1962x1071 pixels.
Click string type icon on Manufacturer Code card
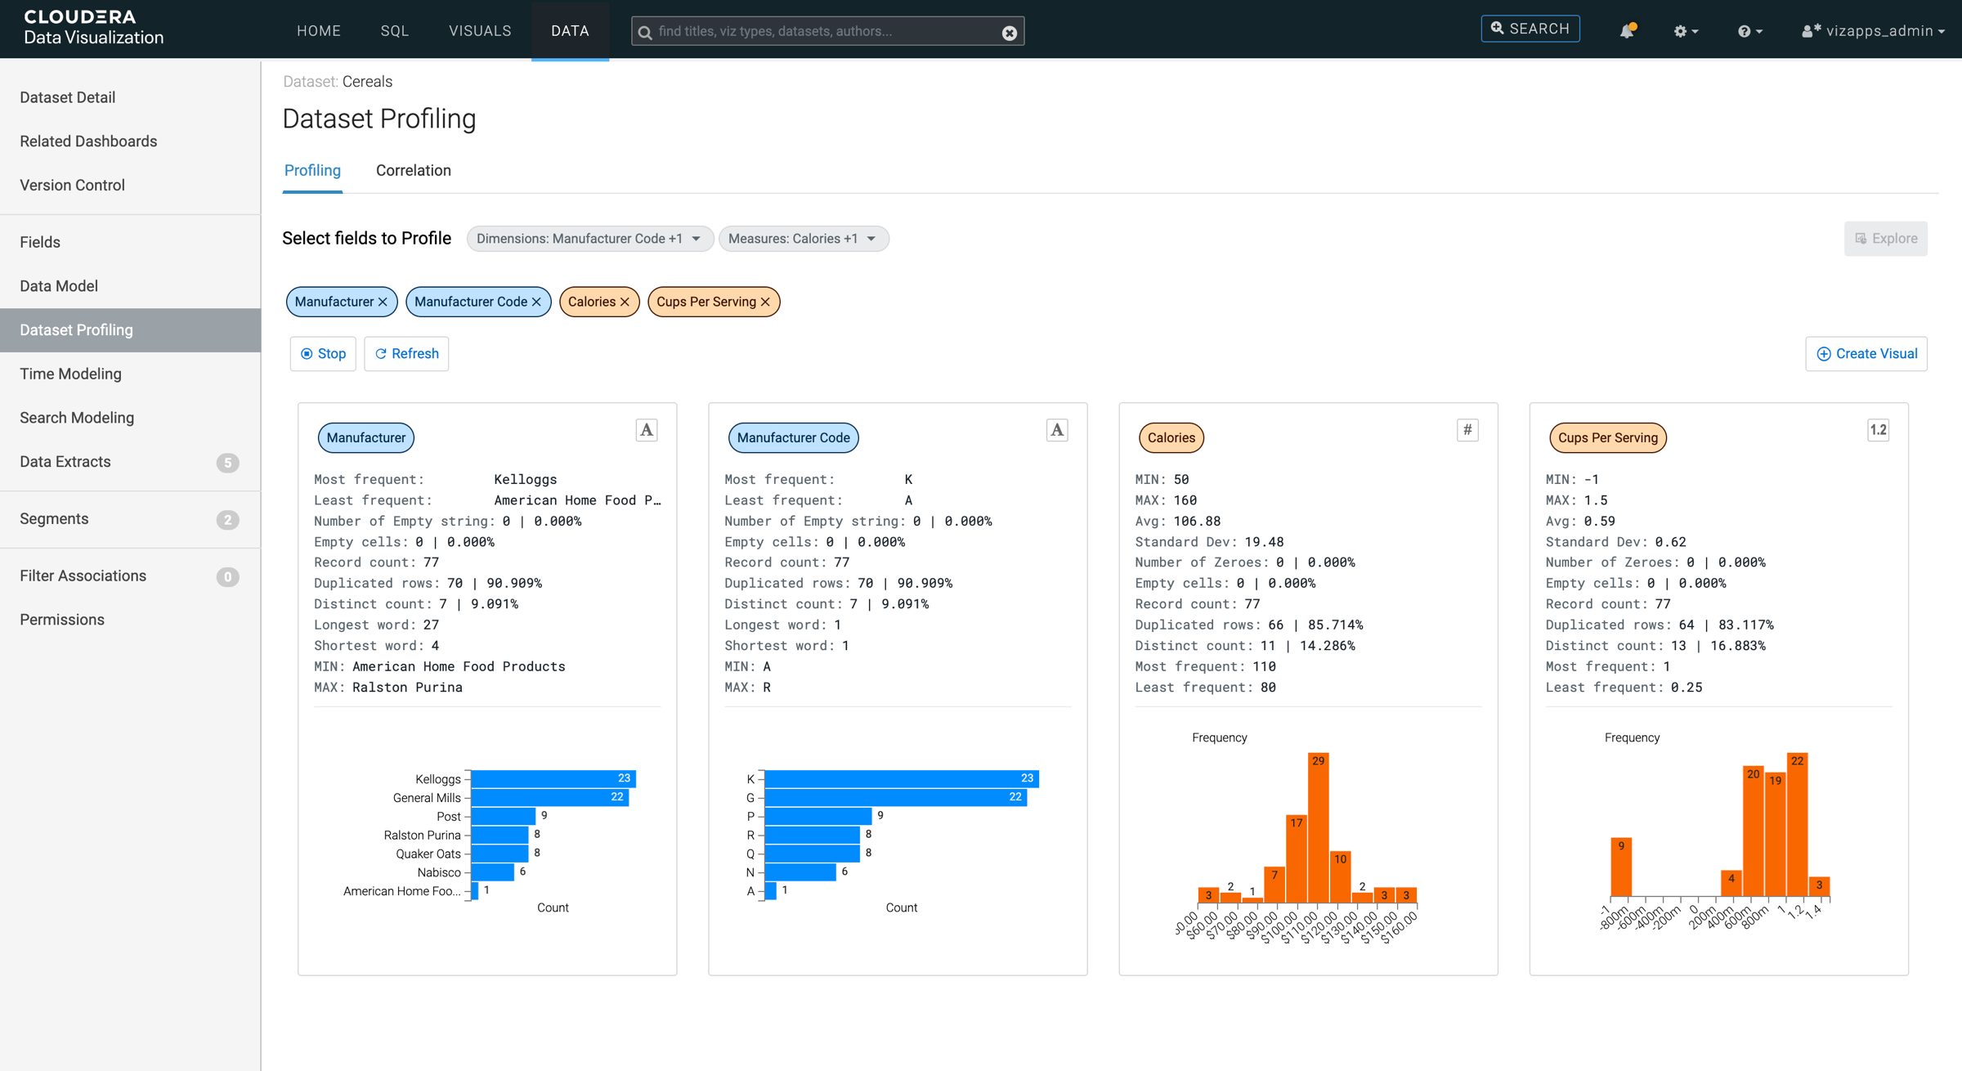[x=1057, y=430]
